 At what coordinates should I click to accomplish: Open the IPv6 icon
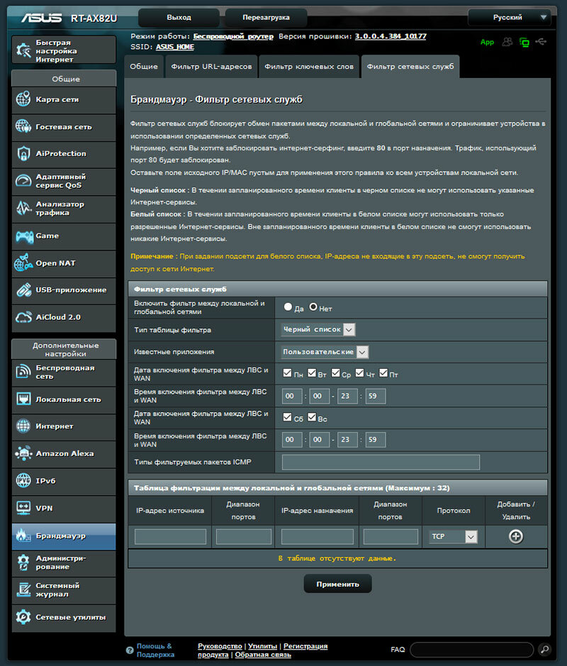pyautogui.click(x=23, y=480)
